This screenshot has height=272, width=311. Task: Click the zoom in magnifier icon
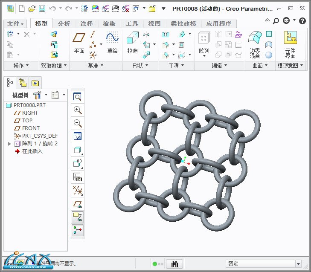[x=78, y=110]
